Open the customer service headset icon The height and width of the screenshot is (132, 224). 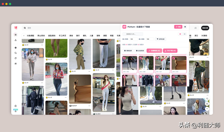pyautogui.click(x=207, y=99)
